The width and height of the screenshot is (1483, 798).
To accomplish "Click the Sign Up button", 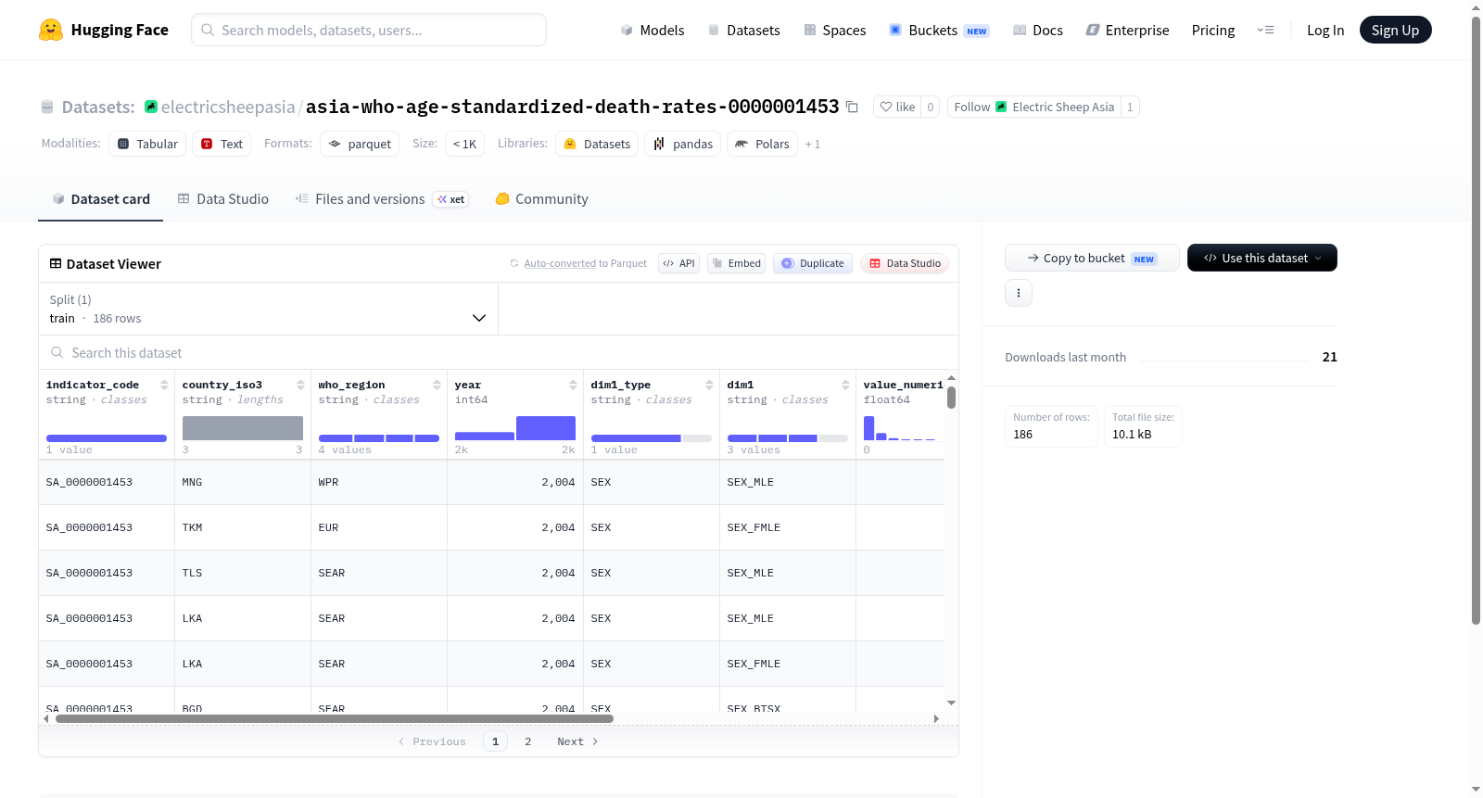I will tap(1395, 30).
